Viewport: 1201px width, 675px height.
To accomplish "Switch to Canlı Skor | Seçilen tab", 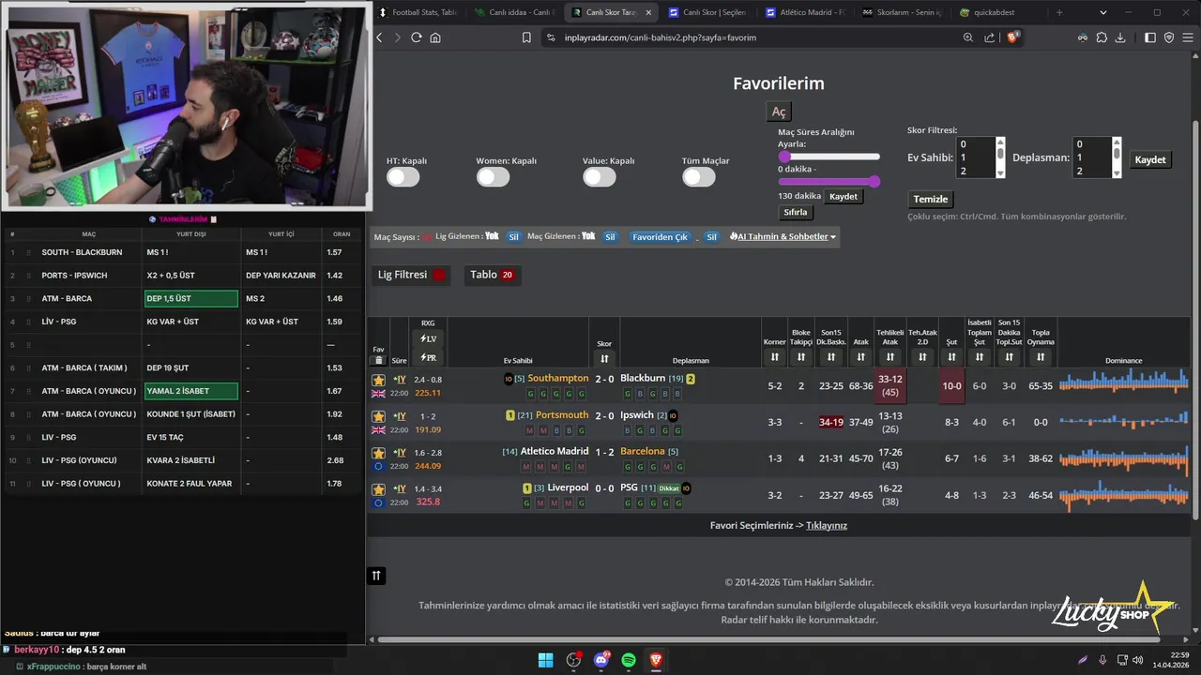I will (x=707, y=12).
